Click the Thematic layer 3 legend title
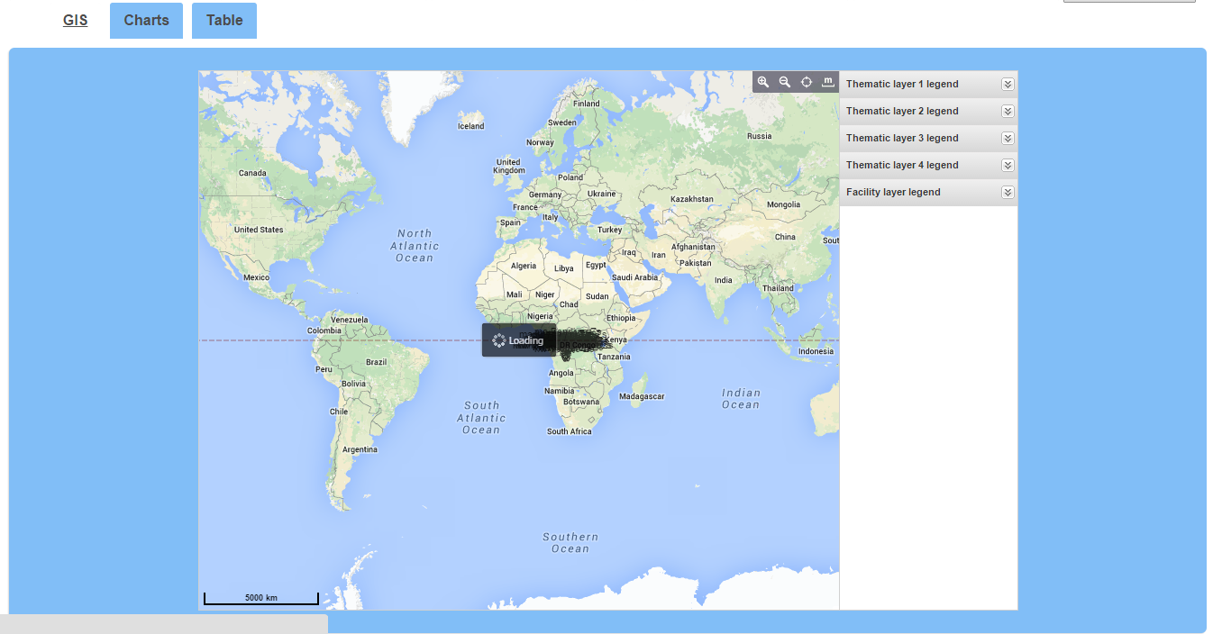1222x634 pixels. (x=902, y=138)
